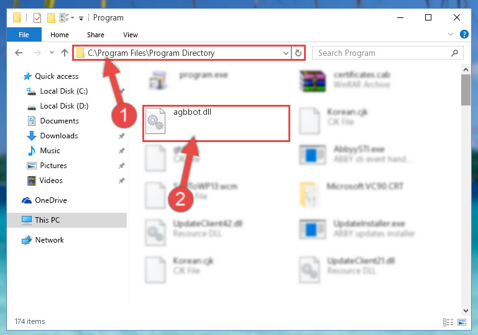478x335 pixels.
Task: Click the Forward navigation arrow
Action: [37, 53]
